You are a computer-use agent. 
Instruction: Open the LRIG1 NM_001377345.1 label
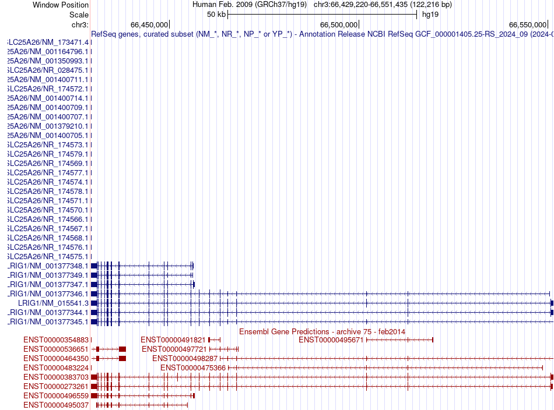[48, 322]
